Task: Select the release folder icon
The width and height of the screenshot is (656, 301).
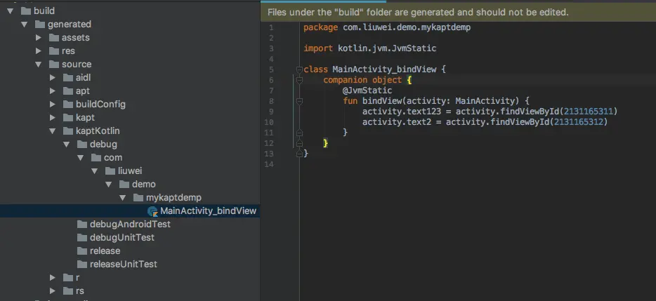Action: 82,251
